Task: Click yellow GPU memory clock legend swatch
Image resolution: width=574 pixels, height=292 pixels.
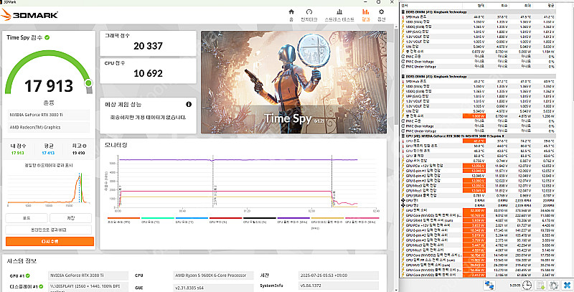Action: (328, 218)
